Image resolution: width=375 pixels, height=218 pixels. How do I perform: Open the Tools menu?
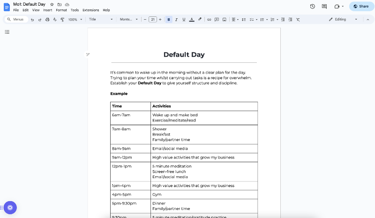75,10
